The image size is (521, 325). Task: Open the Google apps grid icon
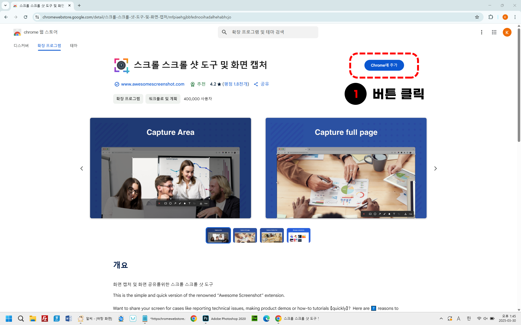494,32
